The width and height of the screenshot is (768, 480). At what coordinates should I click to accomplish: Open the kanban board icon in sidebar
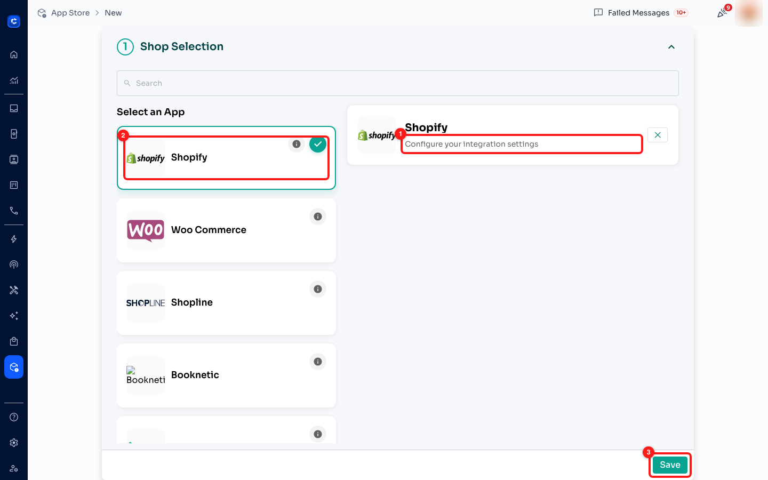pyautogui.click(x=14, y=185)
